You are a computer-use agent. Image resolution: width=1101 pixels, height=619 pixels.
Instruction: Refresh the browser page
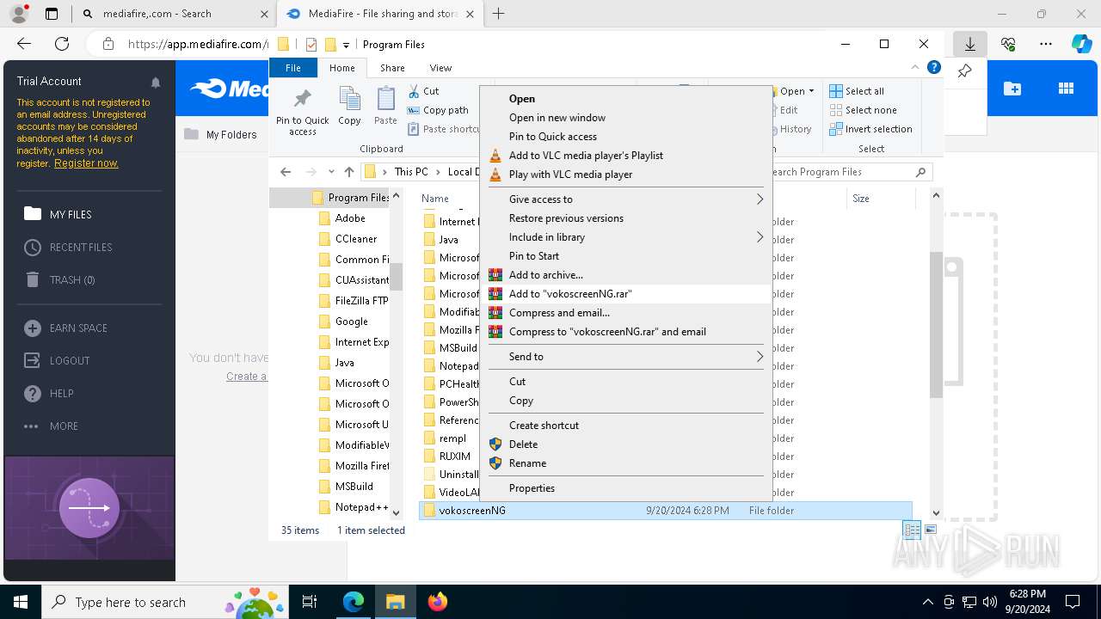pos(62,44)
